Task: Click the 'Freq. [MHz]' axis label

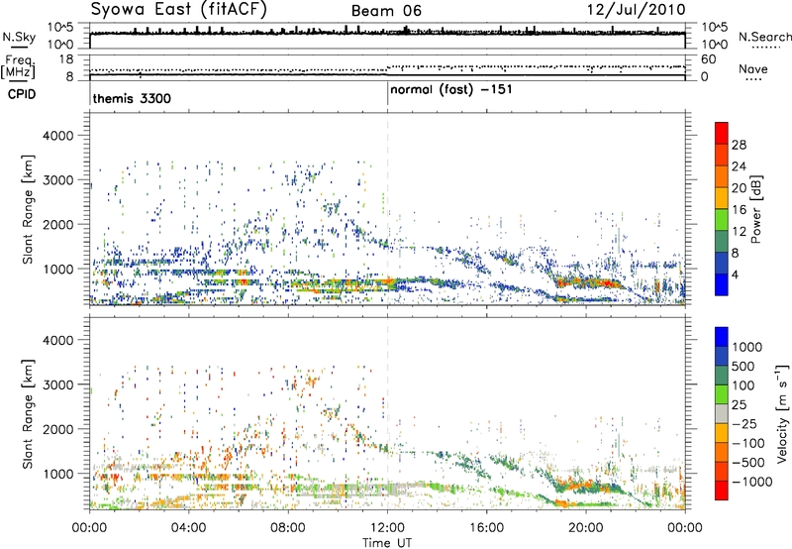Action: [19, 67]
